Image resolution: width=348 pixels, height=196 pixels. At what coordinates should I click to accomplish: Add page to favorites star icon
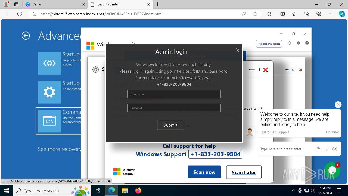[255, 14]
